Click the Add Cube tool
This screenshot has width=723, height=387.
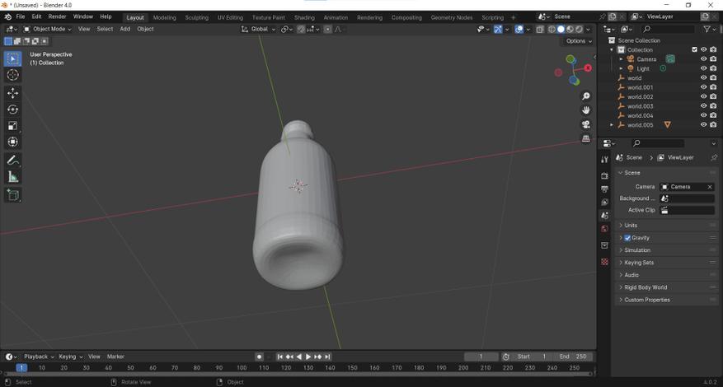[12, 195]
